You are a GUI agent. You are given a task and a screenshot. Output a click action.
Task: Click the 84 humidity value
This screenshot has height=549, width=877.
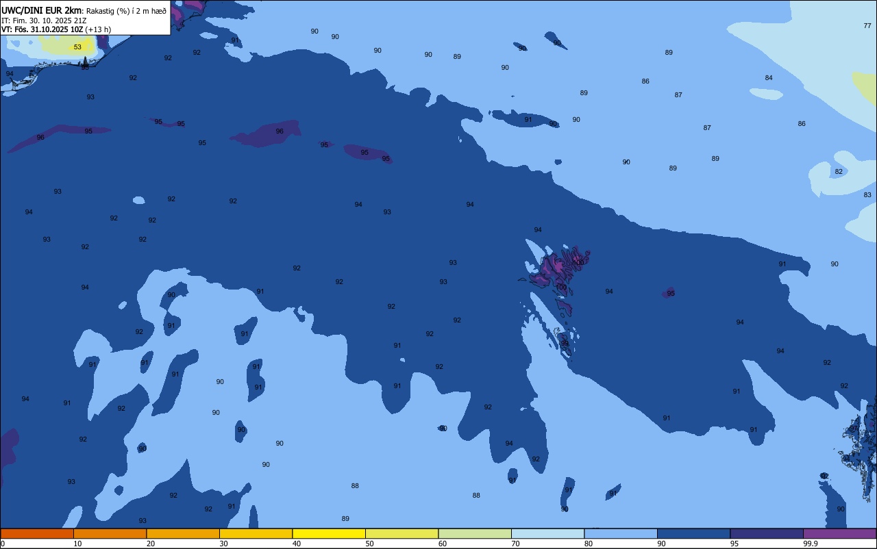click(x=769, y=78)
